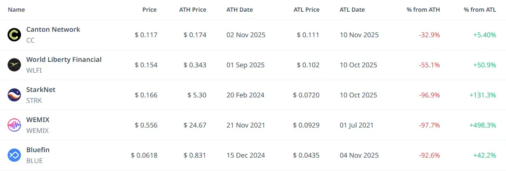
Task: Click the Bluefin coin logo
Action: point(14,155)
